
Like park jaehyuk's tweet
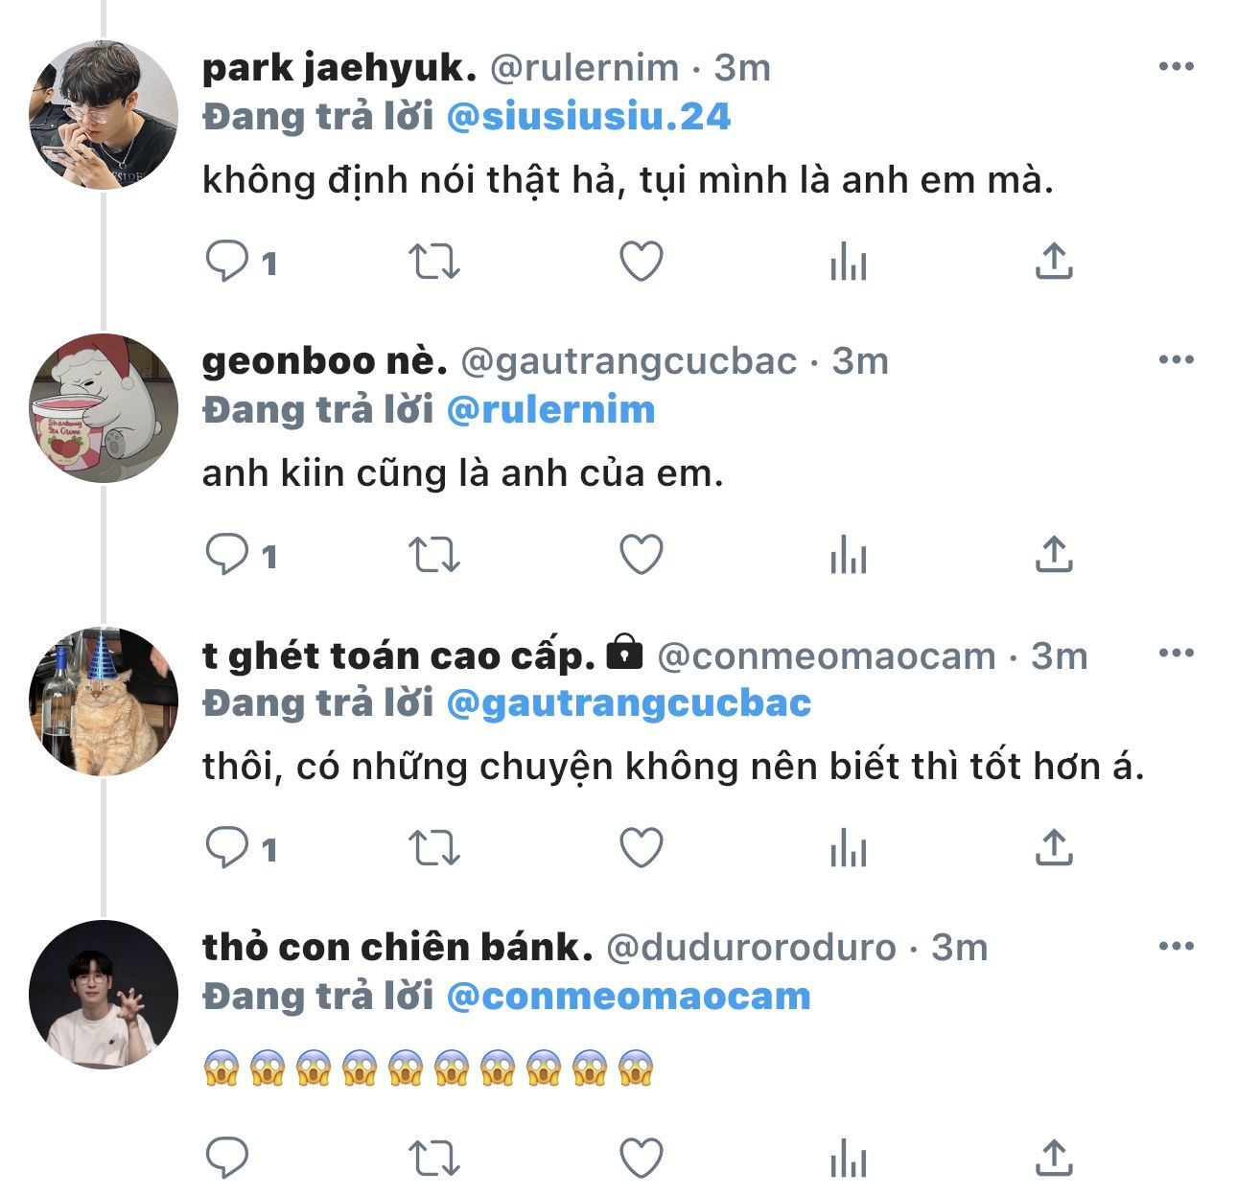[x=642, y=261]
